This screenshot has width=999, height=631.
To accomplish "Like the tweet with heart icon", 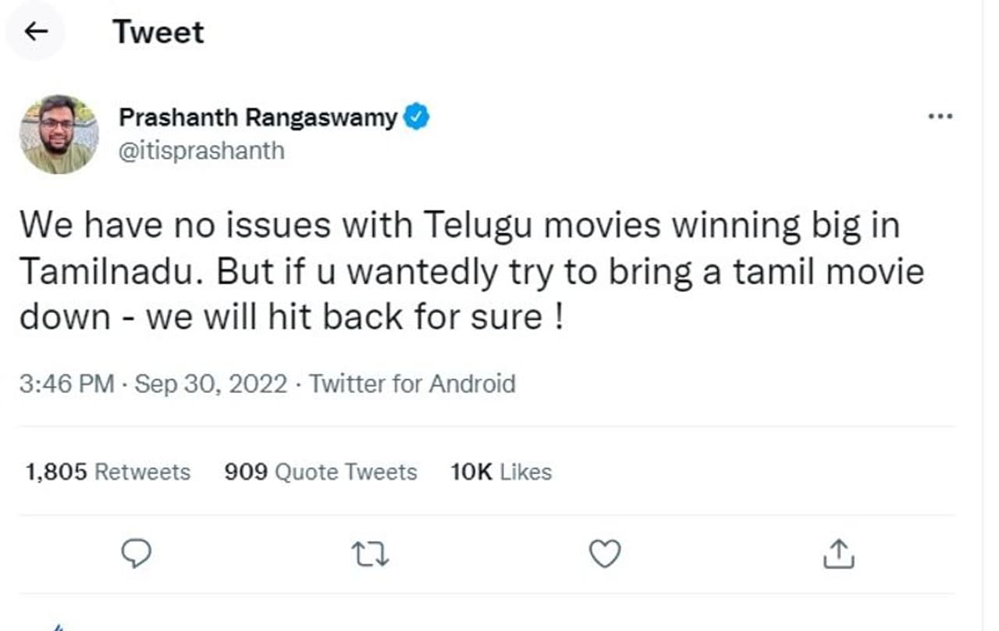I will (x=604, y=554).
